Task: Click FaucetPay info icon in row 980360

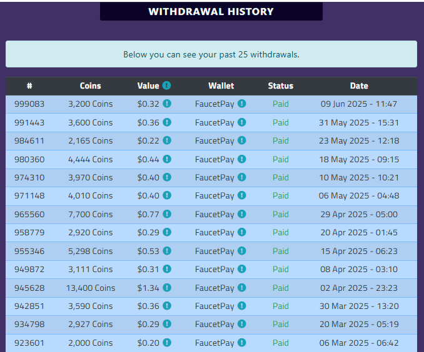Action: point(242,159)
